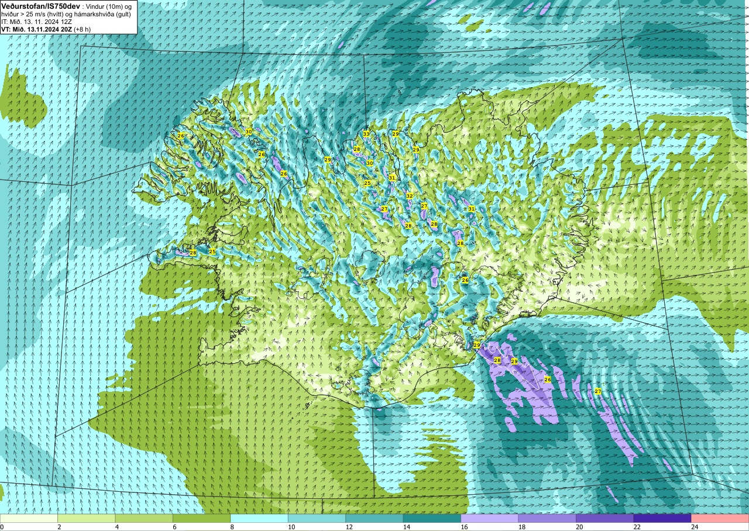The image size is (749, 531).
Task: Choose the dark indigo 22–24 m/s legend swatch
Action: (x=662, y=518)
